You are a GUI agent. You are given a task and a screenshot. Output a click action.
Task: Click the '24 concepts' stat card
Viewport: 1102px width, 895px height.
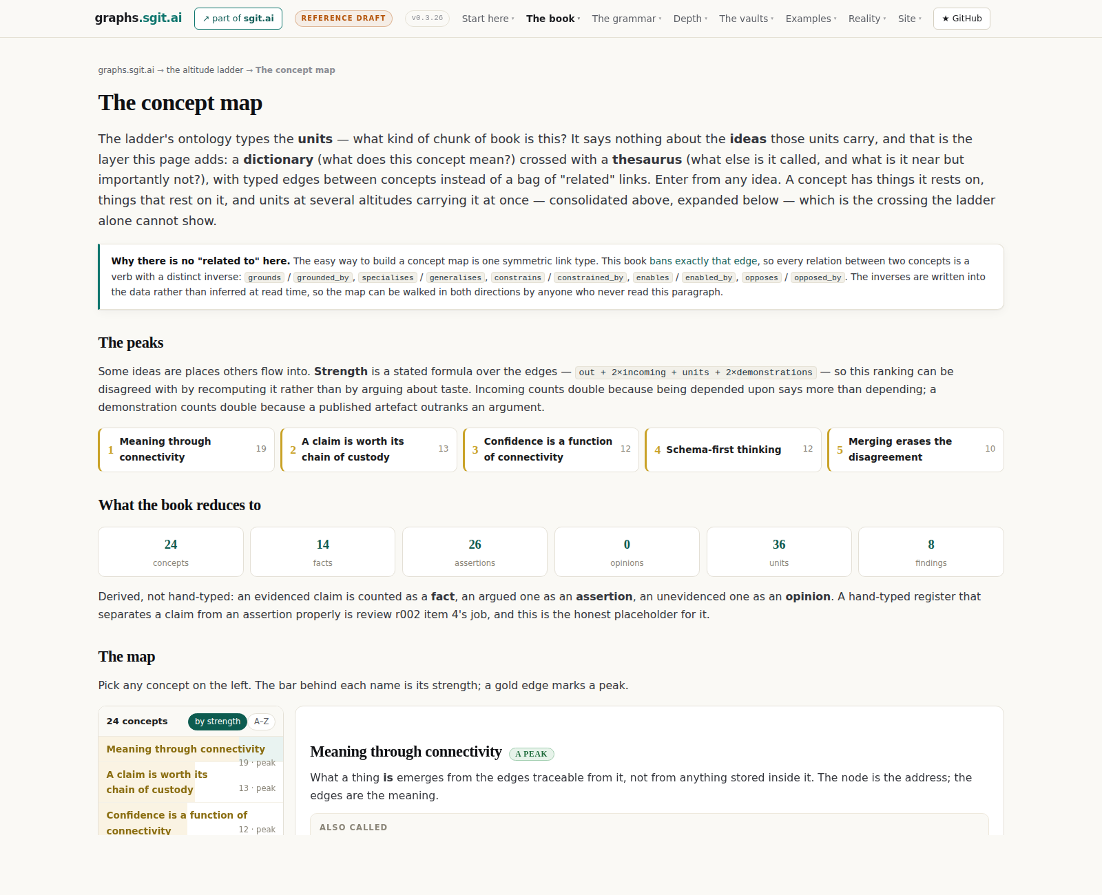pyautogui.click(x=171, y=552)
